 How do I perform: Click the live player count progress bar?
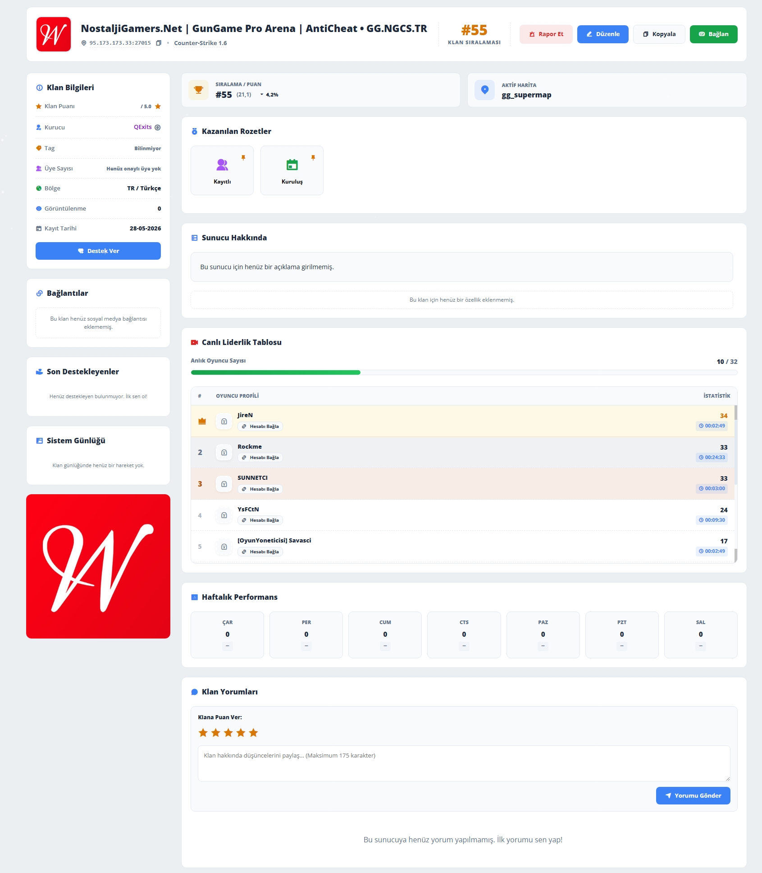coord(464,372)
